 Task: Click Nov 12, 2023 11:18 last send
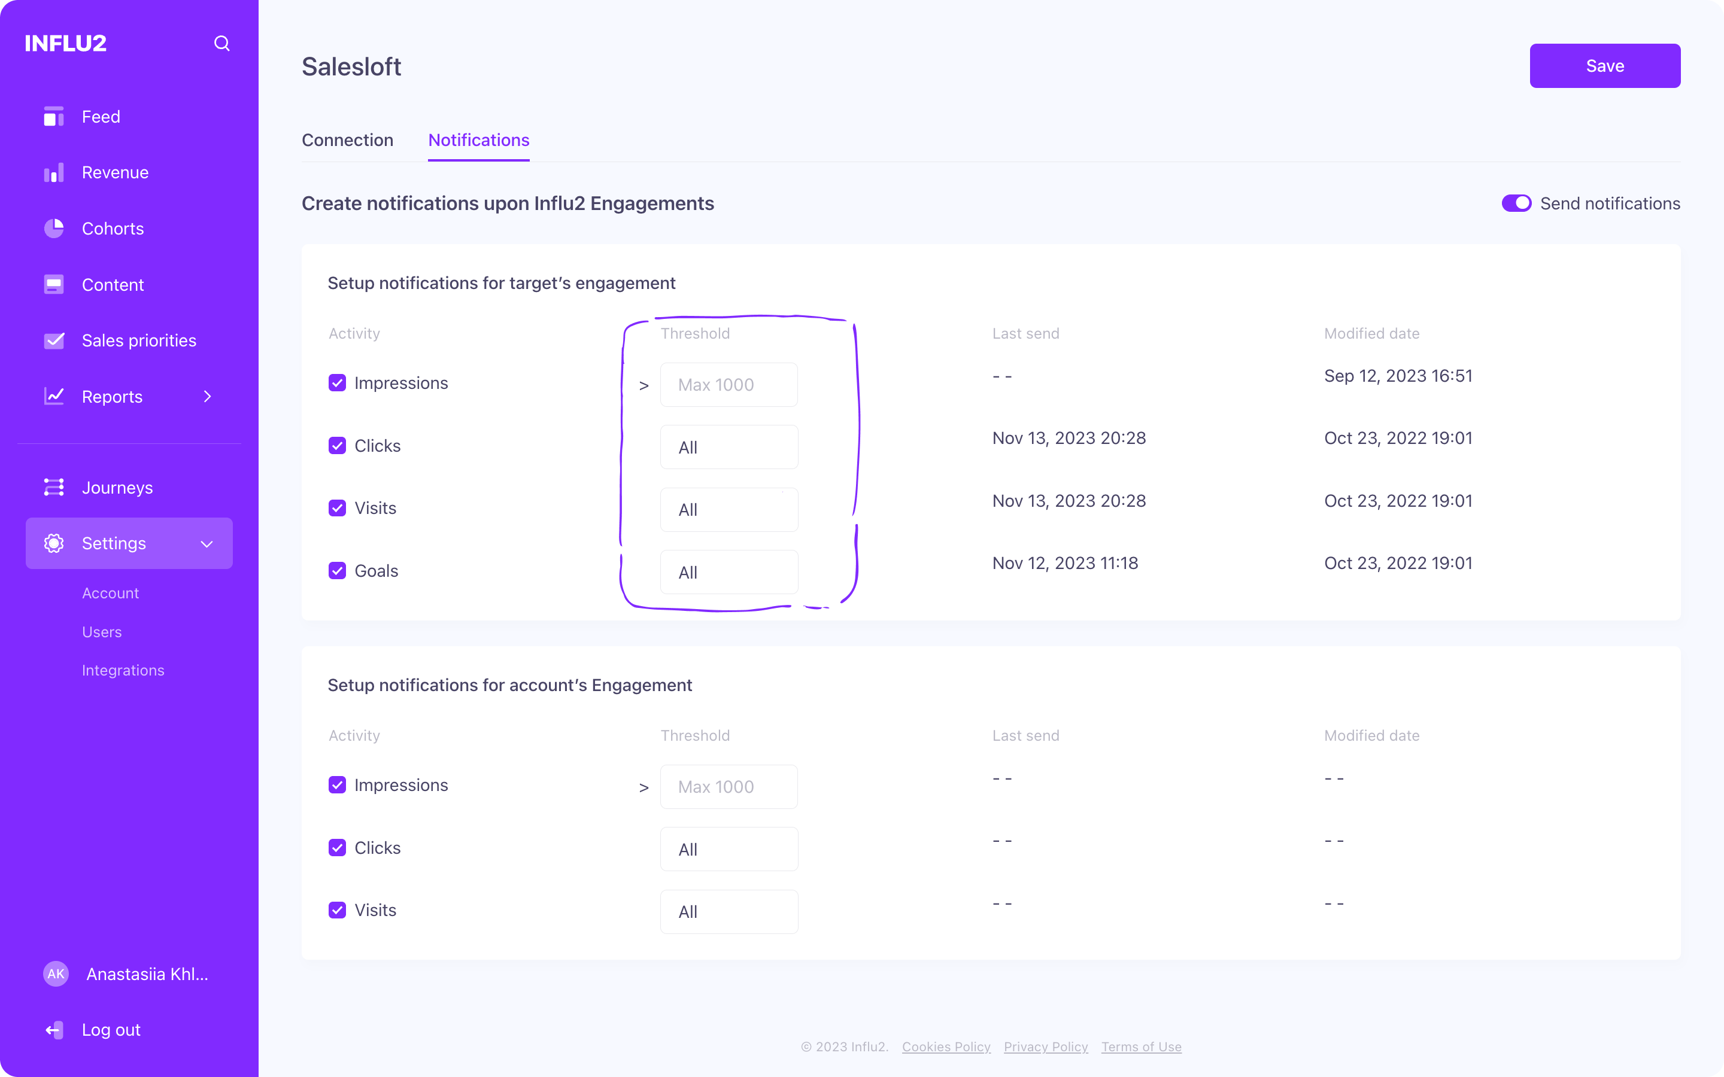[x=1065, y=562]
